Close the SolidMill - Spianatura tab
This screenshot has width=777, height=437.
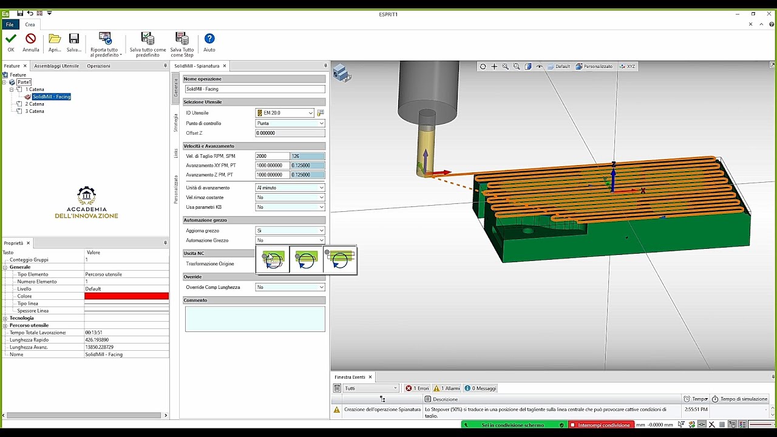(225, 66)
